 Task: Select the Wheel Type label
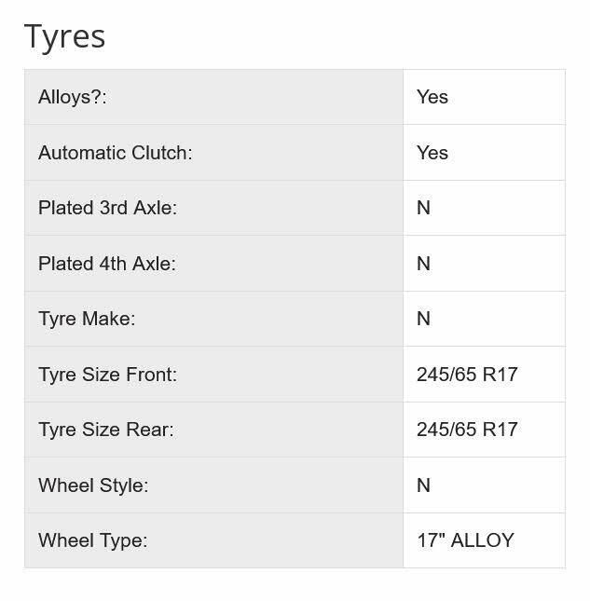[93, 540]
